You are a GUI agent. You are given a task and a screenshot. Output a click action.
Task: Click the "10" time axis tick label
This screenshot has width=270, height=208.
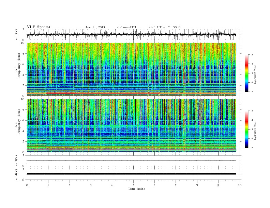(x=240, y=185)
